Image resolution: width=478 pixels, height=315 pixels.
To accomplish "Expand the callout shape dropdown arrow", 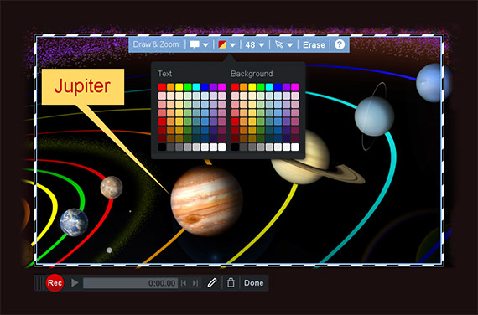I will (x=205, y=45).
